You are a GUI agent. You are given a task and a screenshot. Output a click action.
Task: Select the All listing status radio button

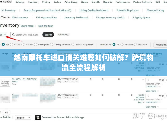(3, 44)
